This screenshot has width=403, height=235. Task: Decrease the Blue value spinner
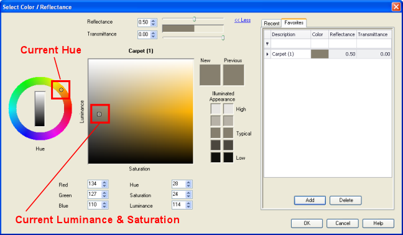(x=104, y=207)
